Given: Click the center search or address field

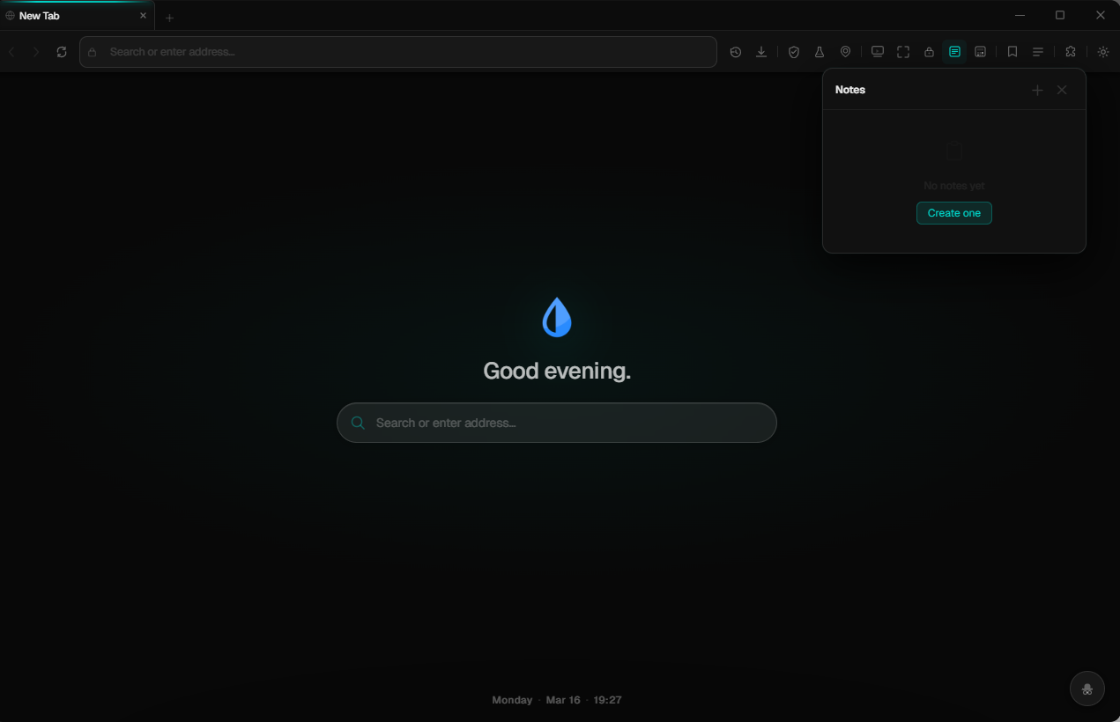Looking at the screenshot, I should pos(556,423).
